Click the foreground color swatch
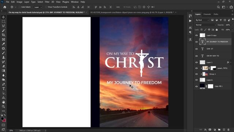This screenshot has height=132, width=234. point(2,118)
